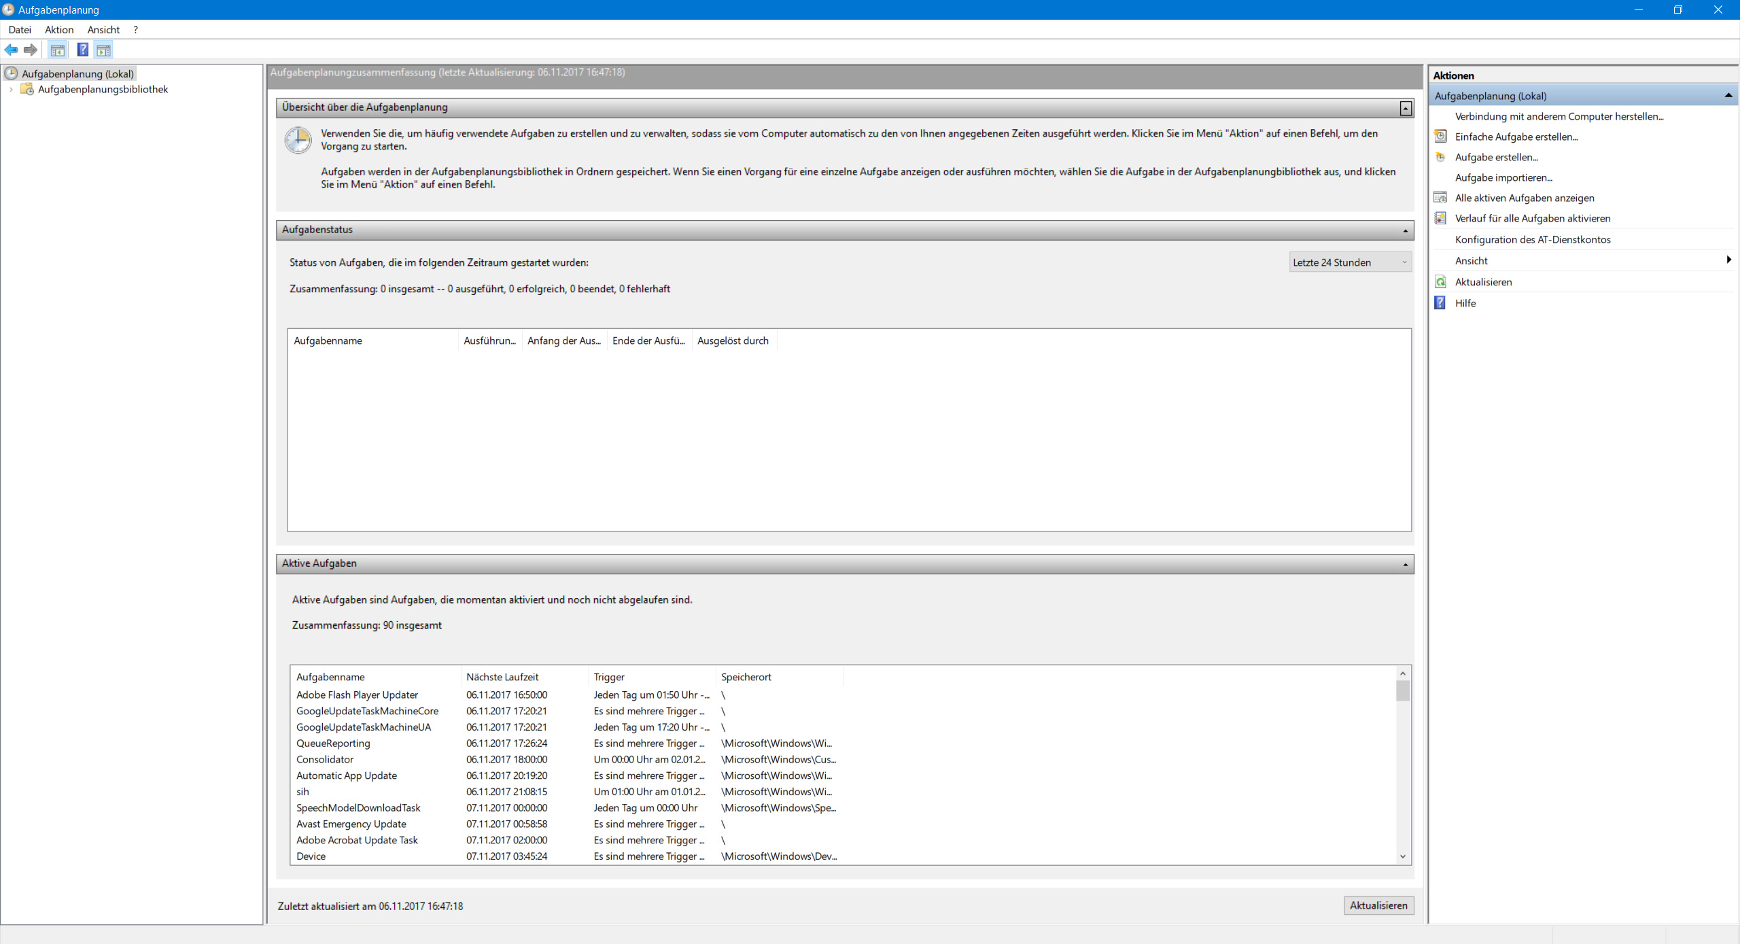Viewport: 1740px width, 944px height.
Task: Click the show/hide action pane toolbar icon
Action: [x=104, y=50]
